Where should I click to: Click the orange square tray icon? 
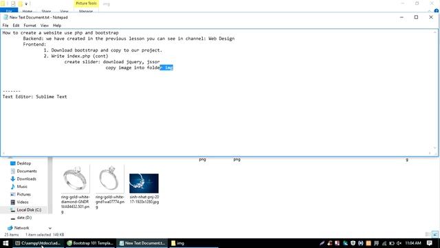(x=368, y=243)
